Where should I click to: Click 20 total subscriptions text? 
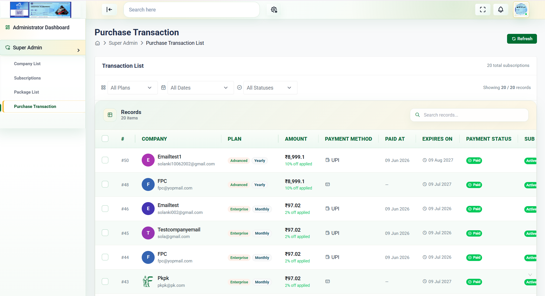tap(508, 65)
